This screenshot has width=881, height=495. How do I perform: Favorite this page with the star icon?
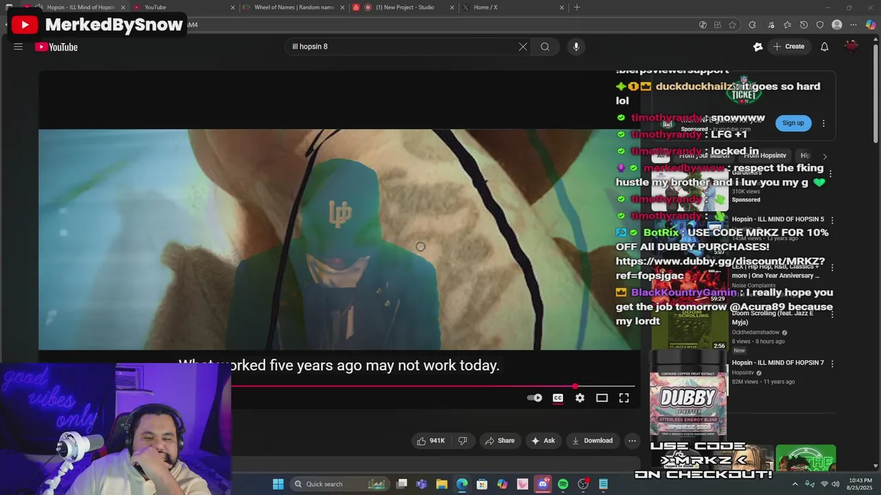[x=732, y=25]
